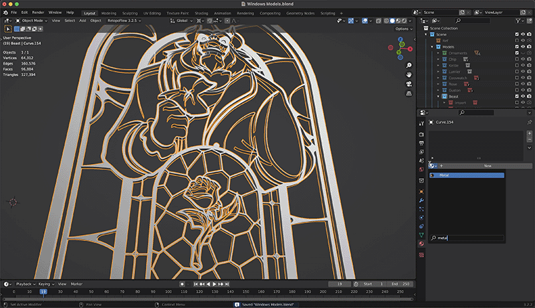Add a material slot with plus
Image resolution: width=535 pixels, height=308 pixels.
point(529,133)
